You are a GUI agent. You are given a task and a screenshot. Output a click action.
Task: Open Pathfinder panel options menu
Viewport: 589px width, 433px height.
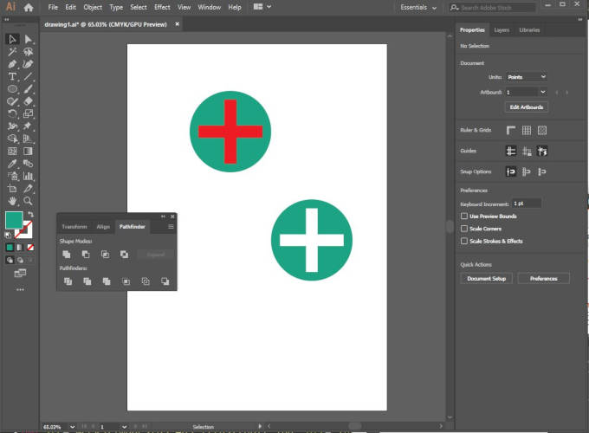click(x=171, y=226)
